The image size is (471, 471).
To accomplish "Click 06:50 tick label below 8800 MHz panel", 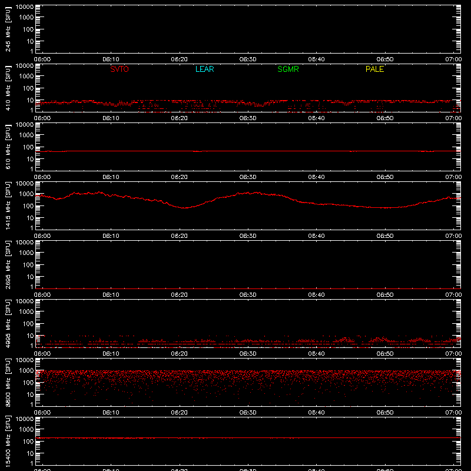I will tap(385, 413).
